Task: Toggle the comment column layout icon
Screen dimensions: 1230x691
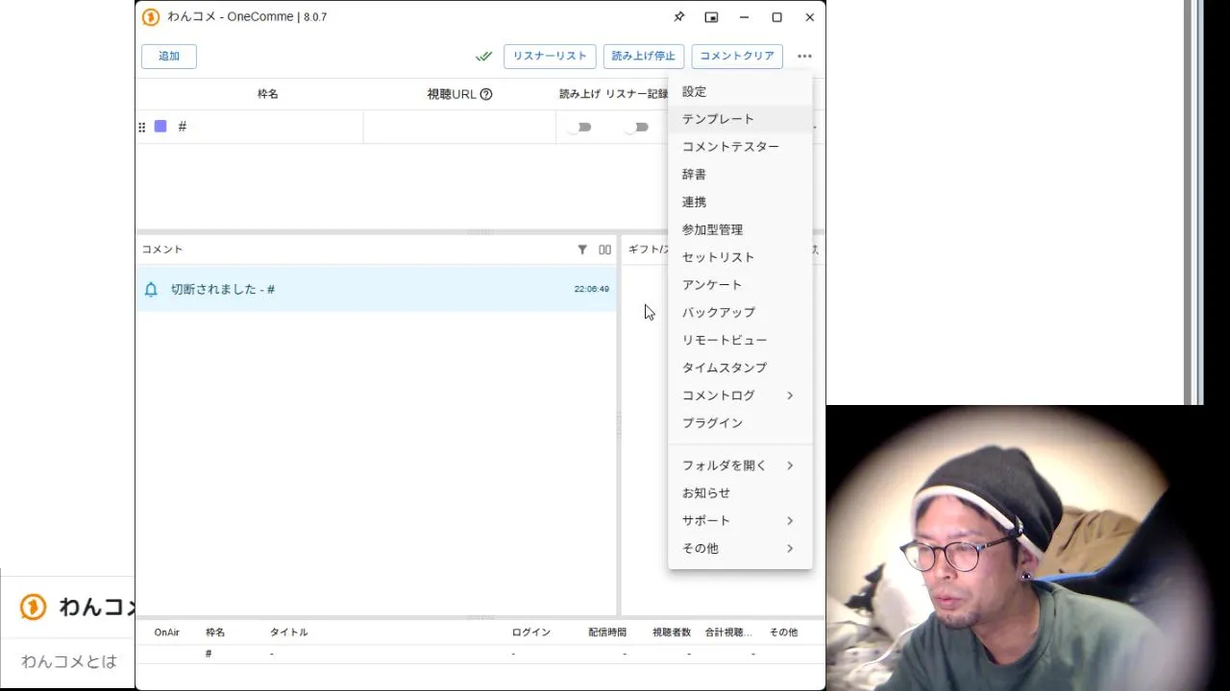Action: click(604, 250)
